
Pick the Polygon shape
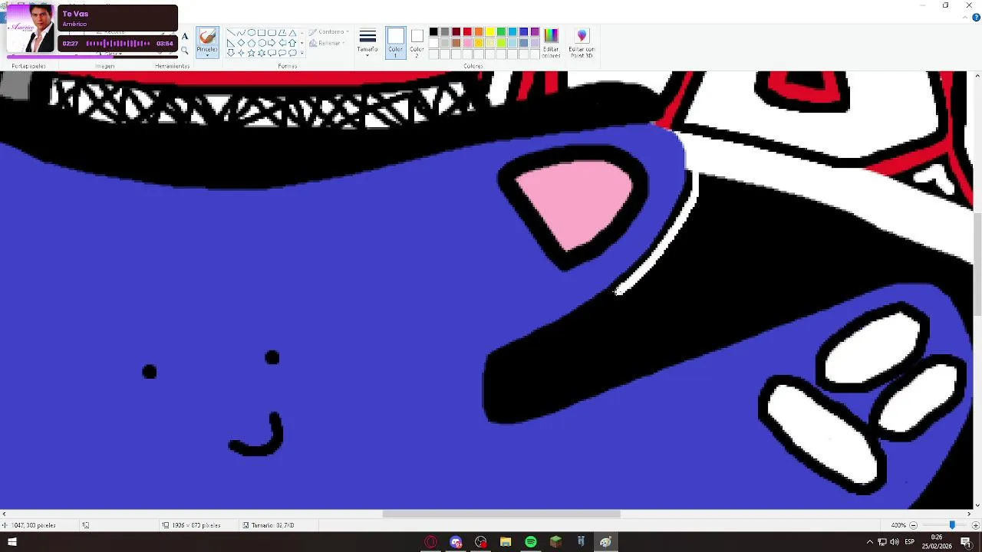click(282, 32)
